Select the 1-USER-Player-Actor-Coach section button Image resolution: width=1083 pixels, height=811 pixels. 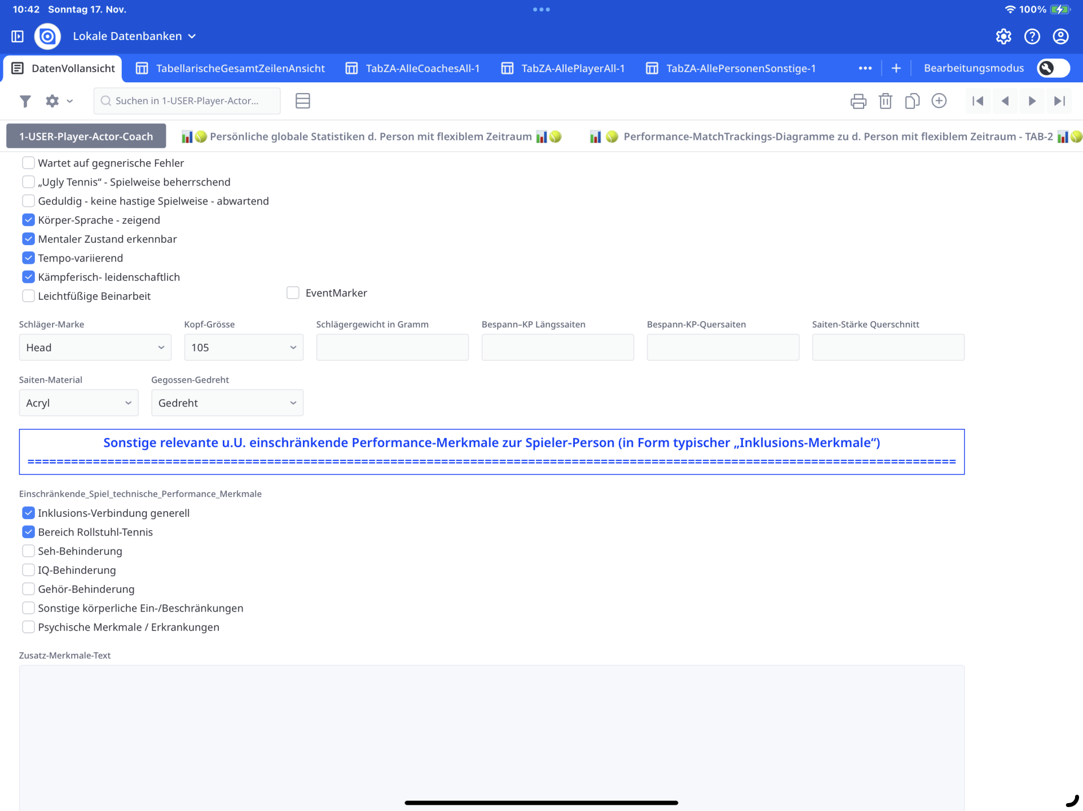click(86, 136)
